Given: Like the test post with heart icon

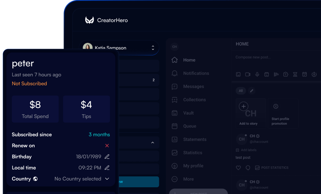Looking at the screenshot, I should tap(238, 168).
